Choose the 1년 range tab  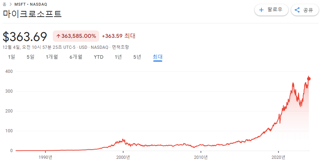(118, 57)
